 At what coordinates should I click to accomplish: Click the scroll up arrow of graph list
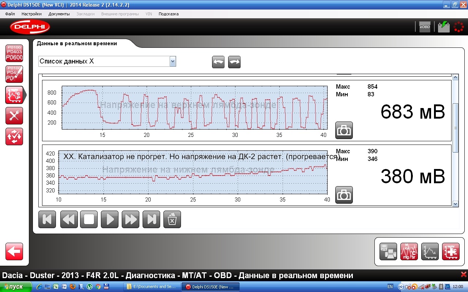point(456,77)
